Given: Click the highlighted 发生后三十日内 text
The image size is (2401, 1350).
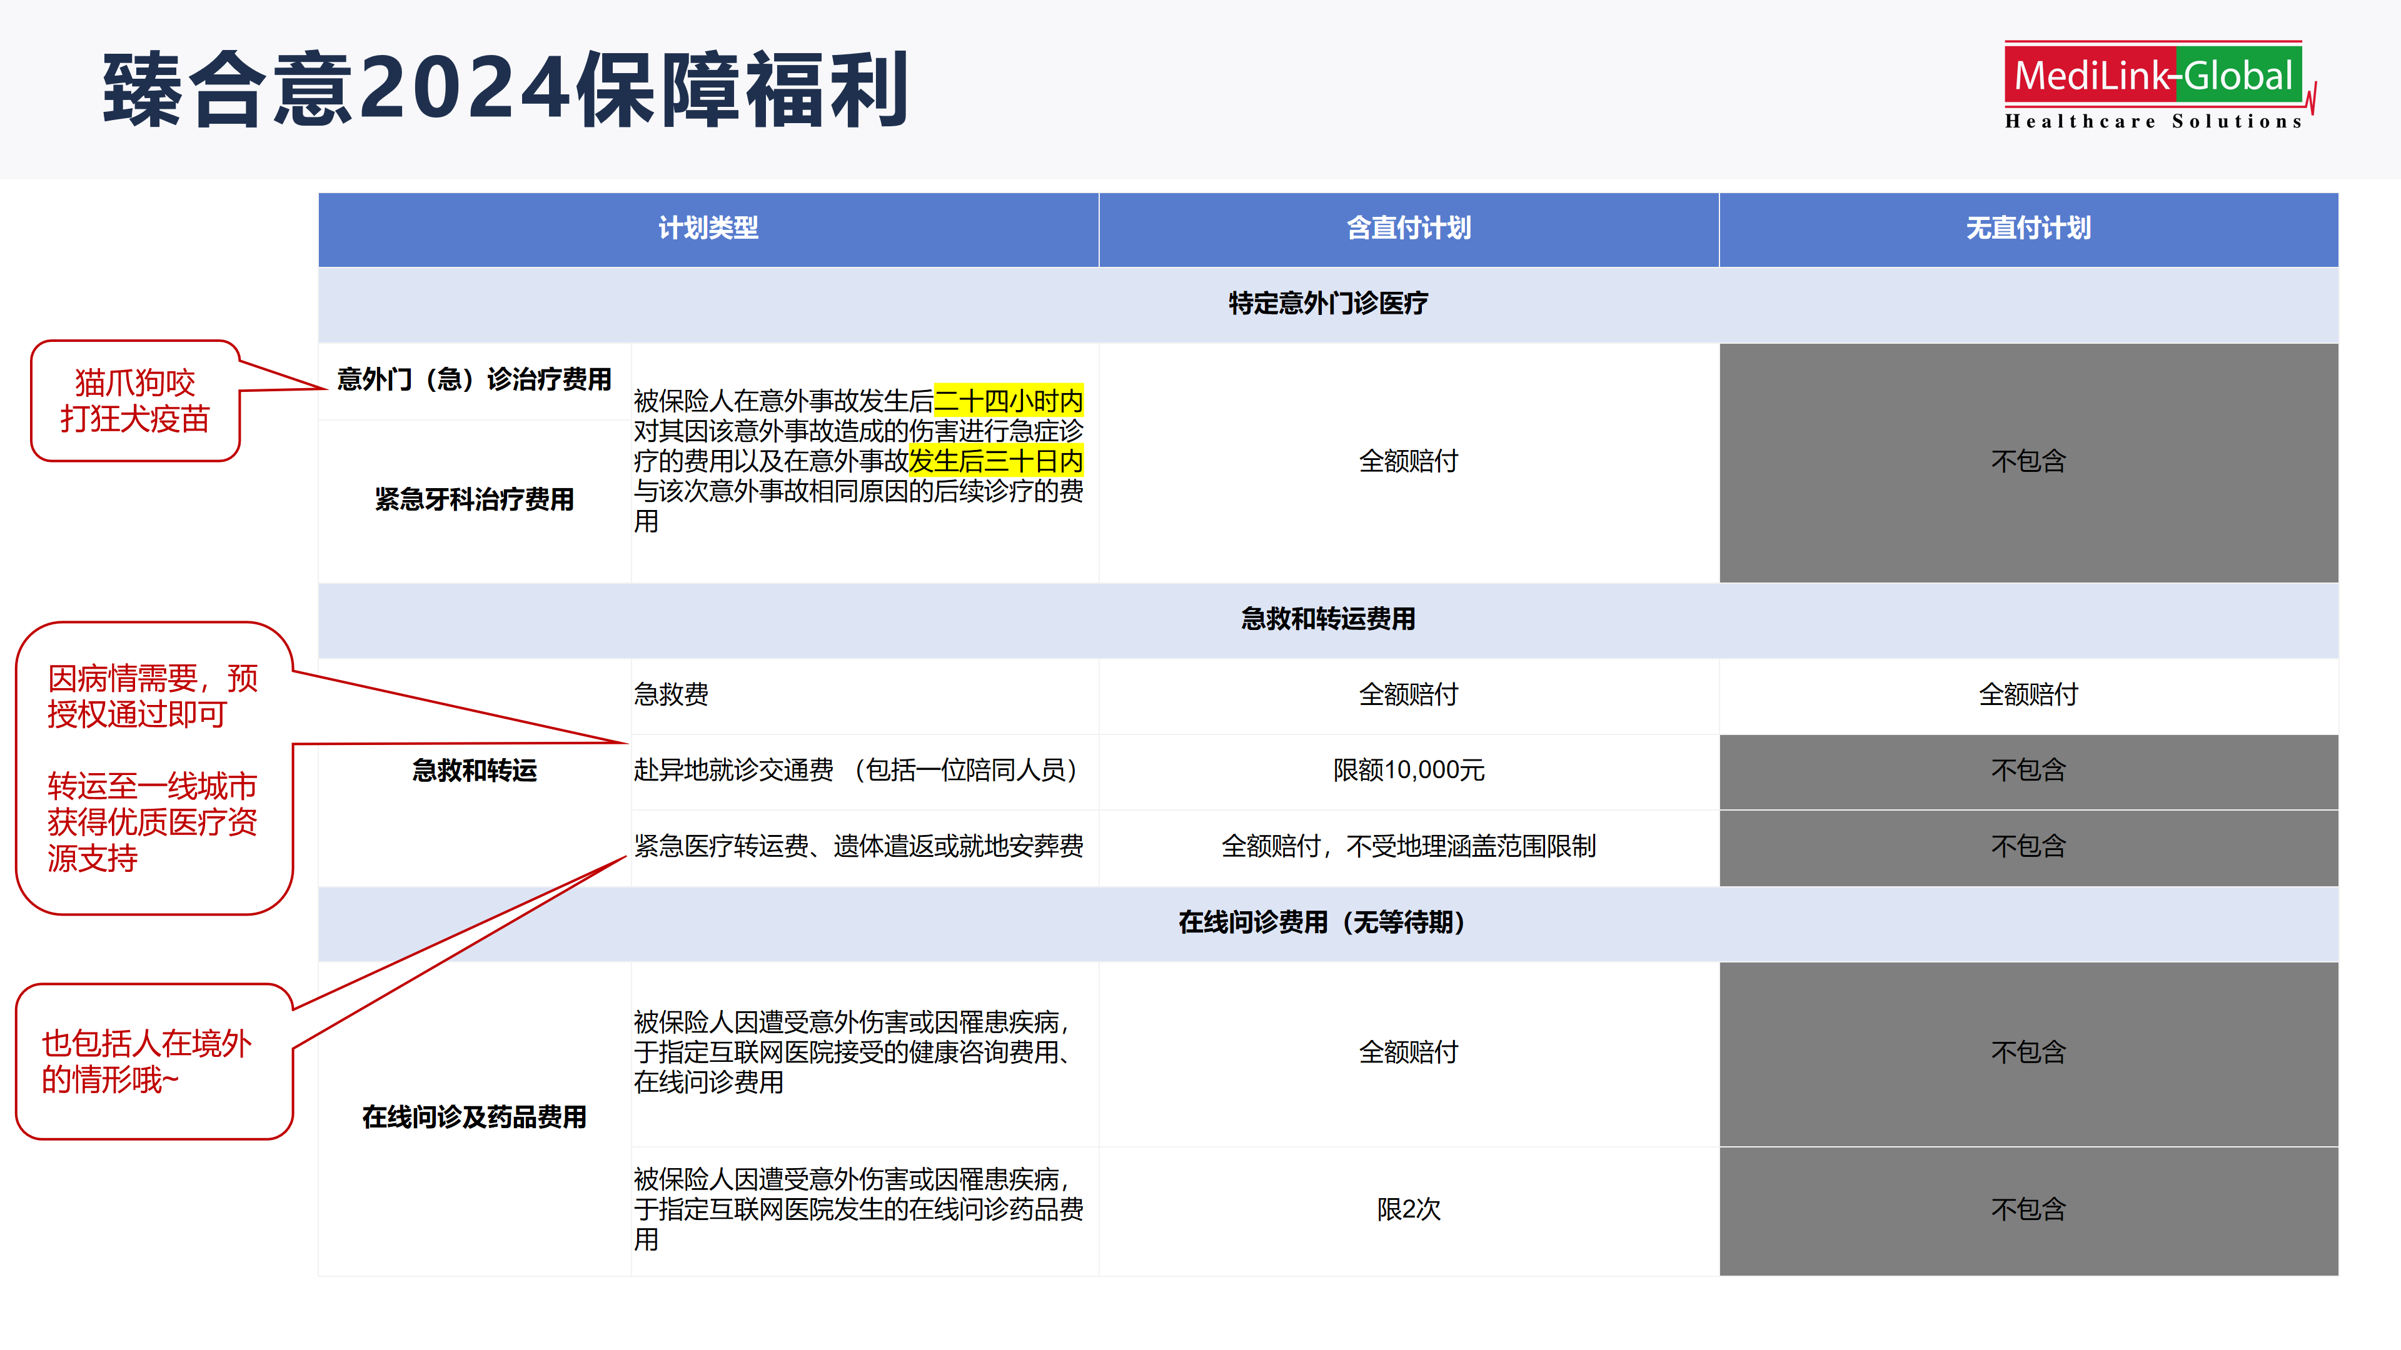Looking at the screenshot, I should point(995,461).
